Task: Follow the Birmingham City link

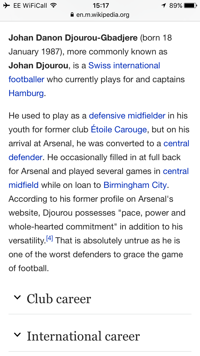Action: pyautogui.click(x=135, y=185)
